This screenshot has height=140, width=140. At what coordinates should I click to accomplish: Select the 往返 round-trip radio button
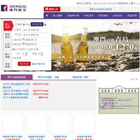click(x=24, y=24)
